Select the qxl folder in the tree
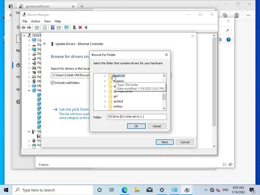260x195 pixels. coord(116,96)
